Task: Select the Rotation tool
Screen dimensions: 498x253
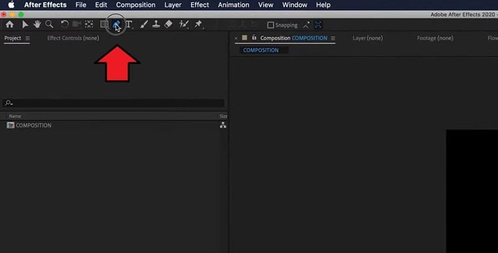Action: coord(65,24)
